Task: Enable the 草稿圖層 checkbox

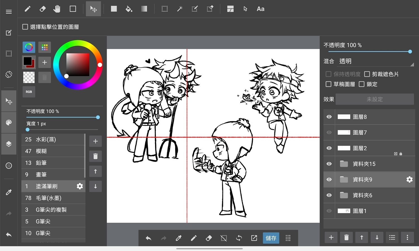Action: (x=328, y=84)
